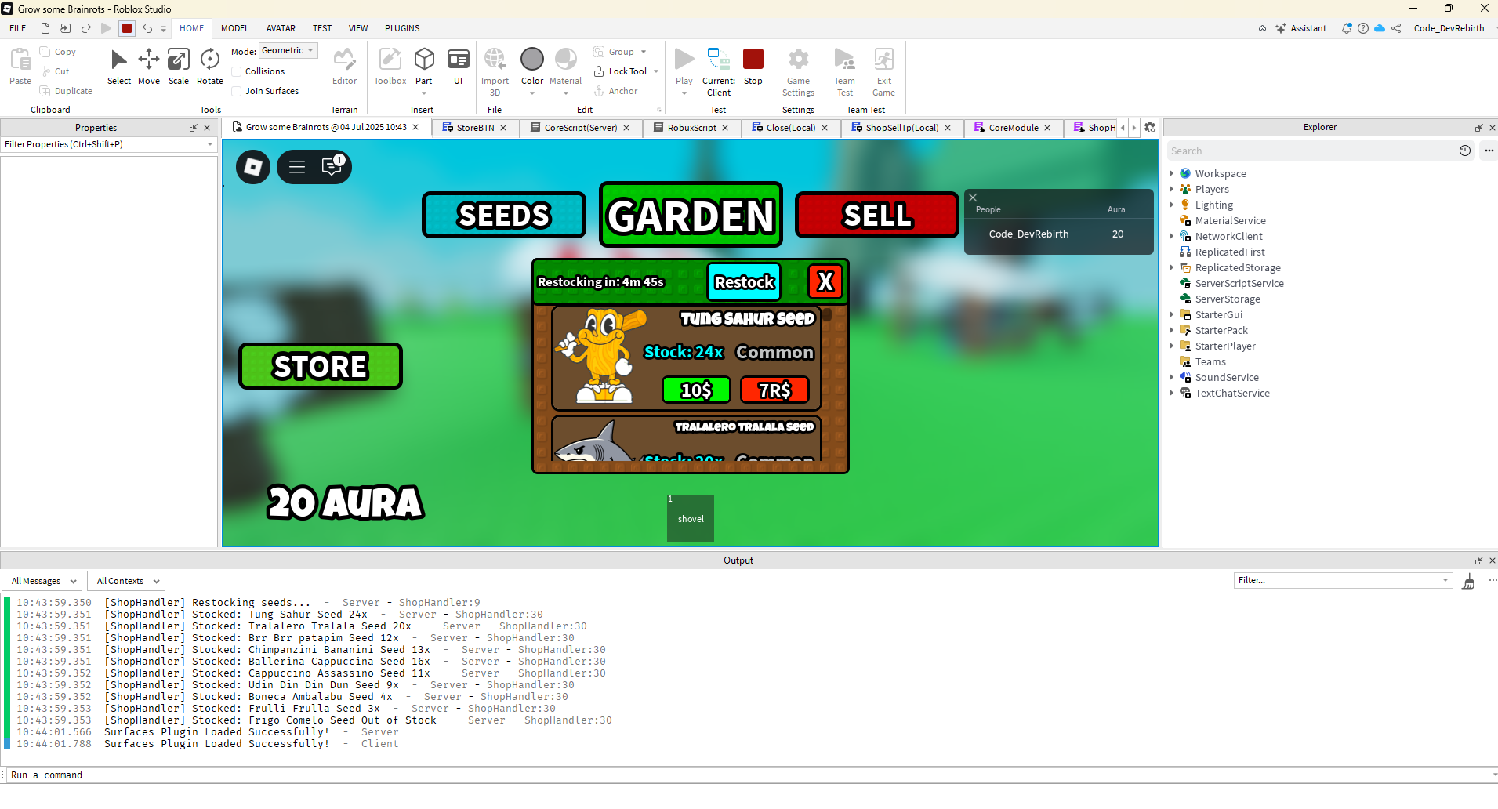Screen dimensions: 1498x809
Task: Toggle the Collisions checkbox
Action: 236,71
